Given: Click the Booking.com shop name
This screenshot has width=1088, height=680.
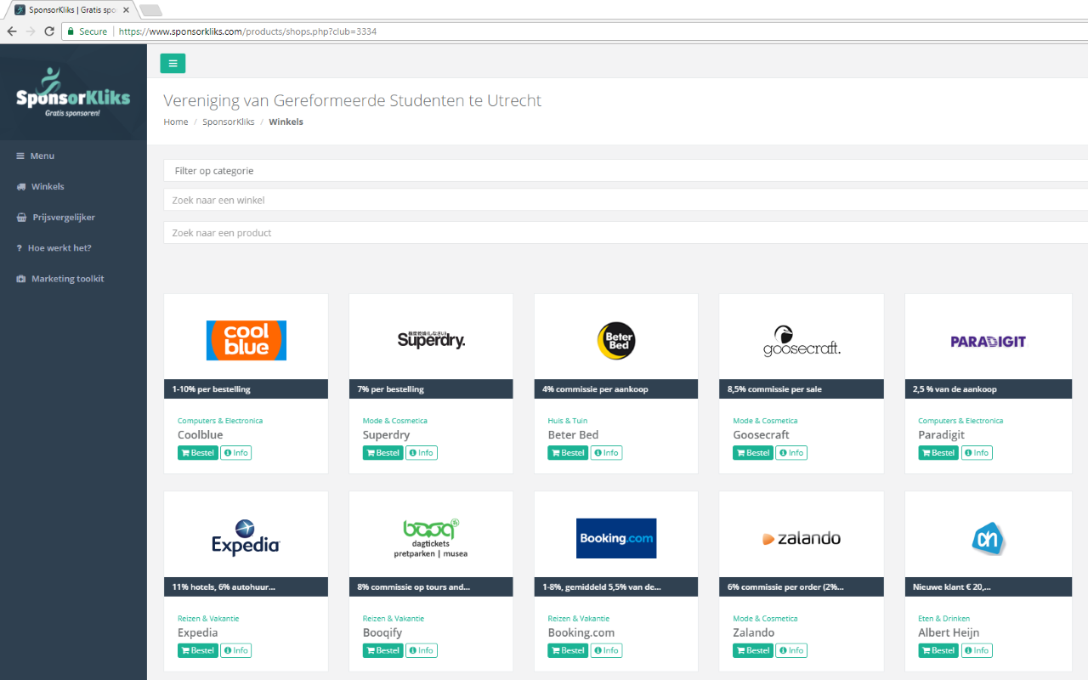Looking at the screenshot, I should point(581,632).
